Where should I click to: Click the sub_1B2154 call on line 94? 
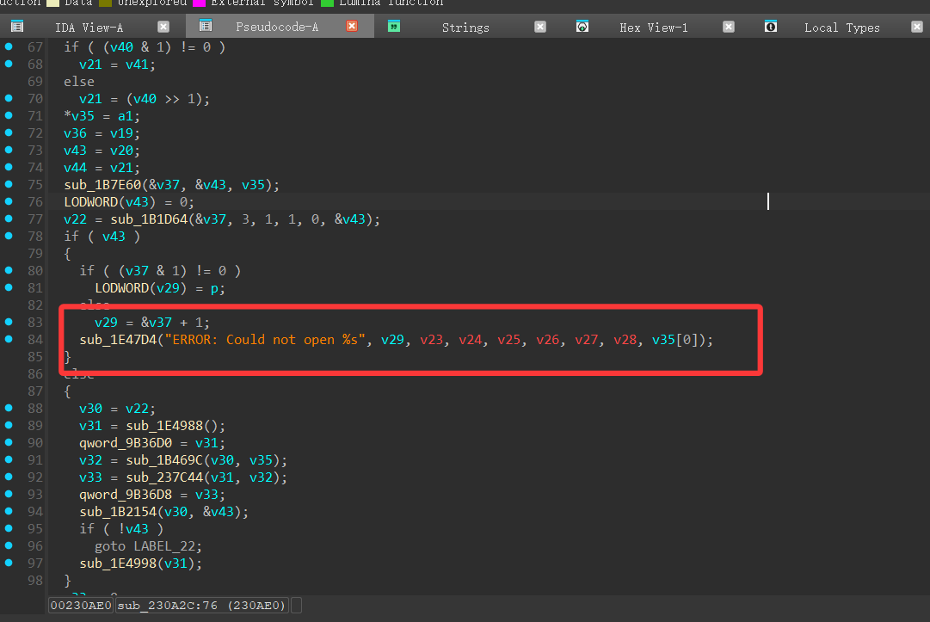pos(118,512)
